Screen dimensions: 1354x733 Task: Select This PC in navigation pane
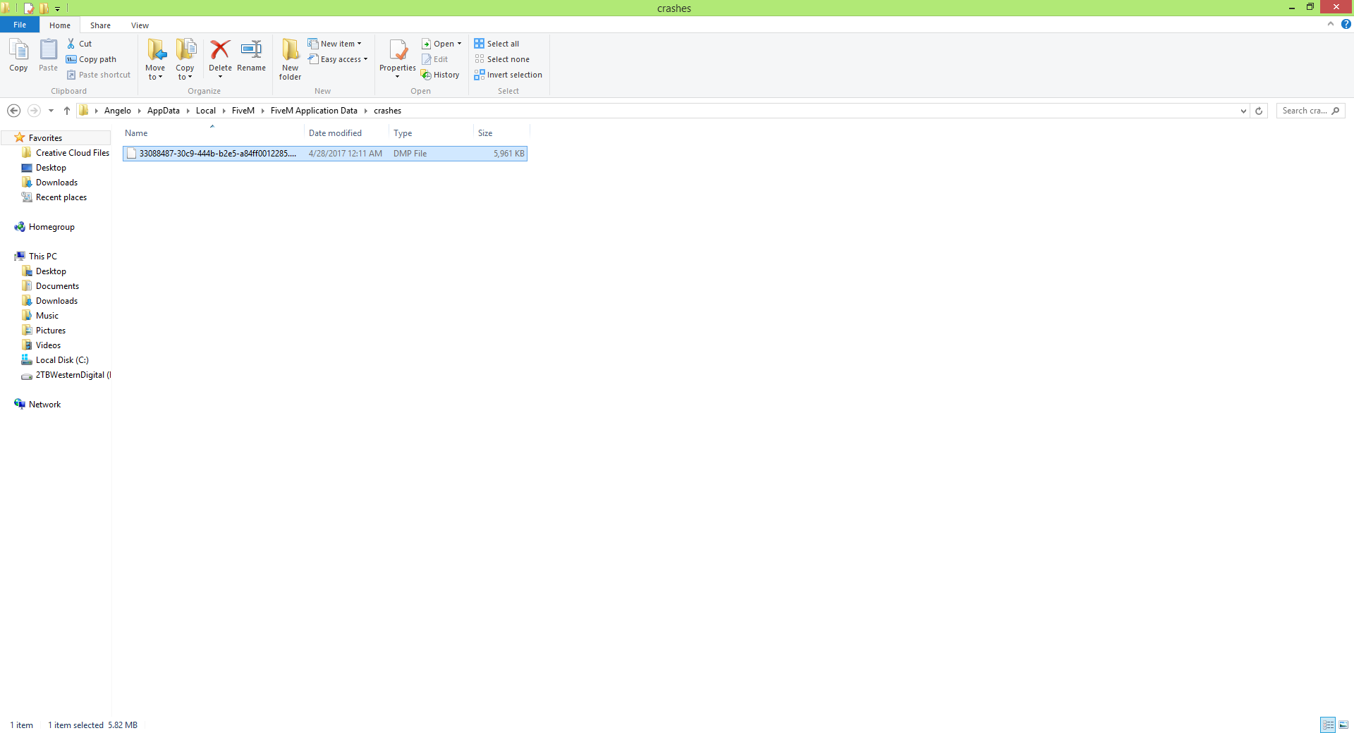pos(35,257)
